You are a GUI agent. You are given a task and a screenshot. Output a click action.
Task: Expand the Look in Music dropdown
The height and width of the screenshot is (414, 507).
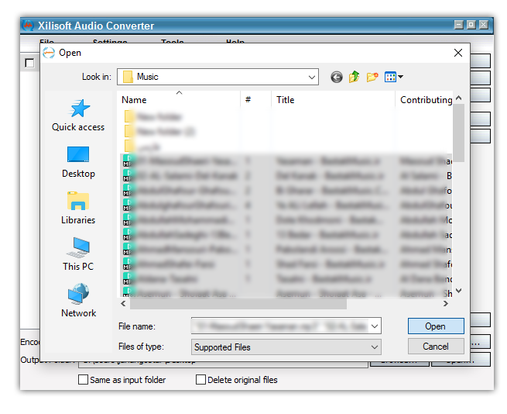pos(312,77)
